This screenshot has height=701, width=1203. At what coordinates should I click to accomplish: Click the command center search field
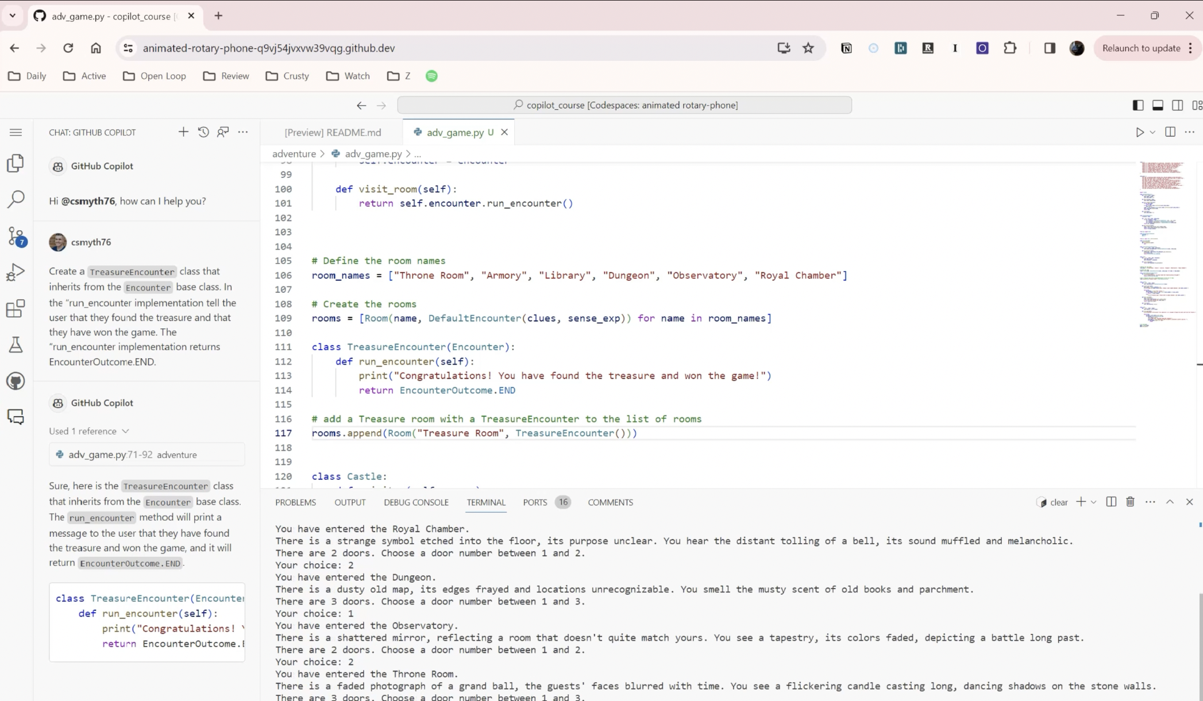[624, 105]
